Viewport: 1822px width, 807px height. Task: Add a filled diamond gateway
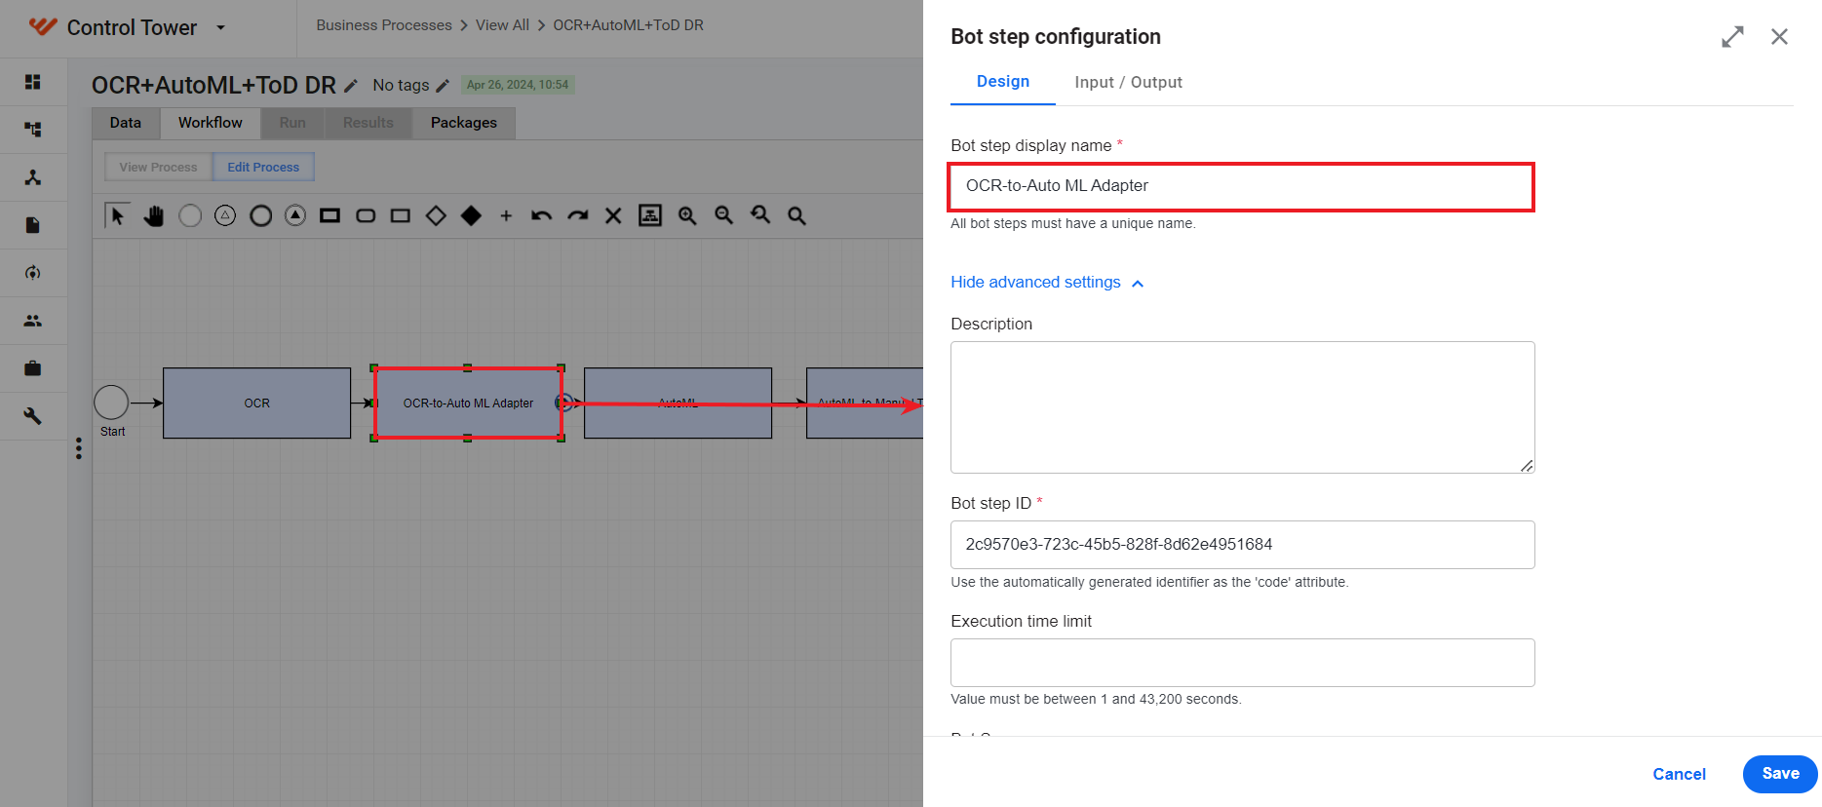[471, 215]
